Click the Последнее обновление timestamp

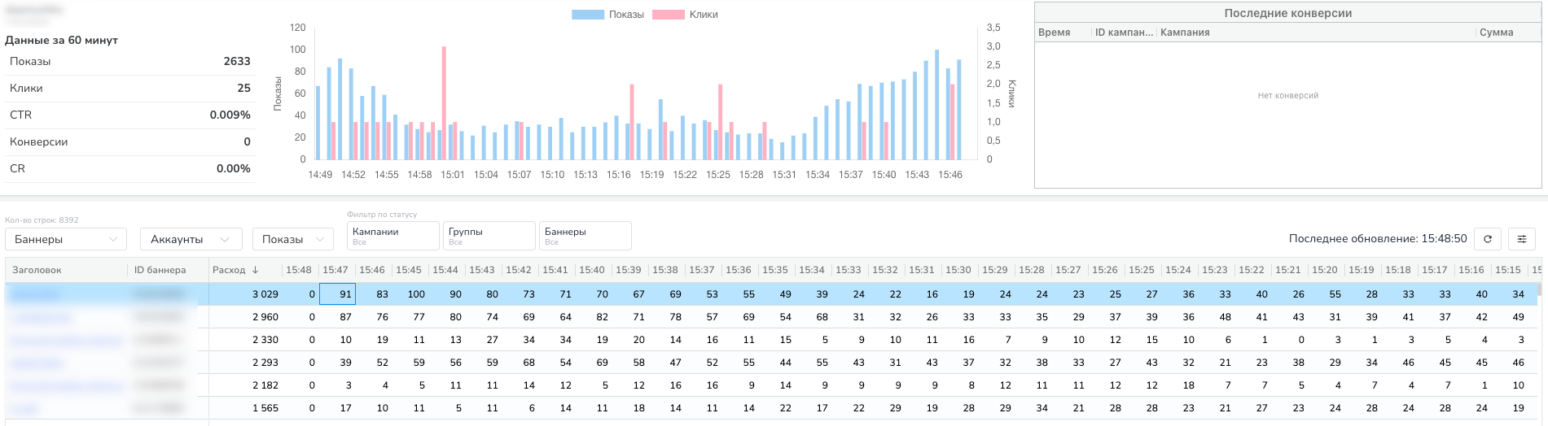coord(1378,238)
